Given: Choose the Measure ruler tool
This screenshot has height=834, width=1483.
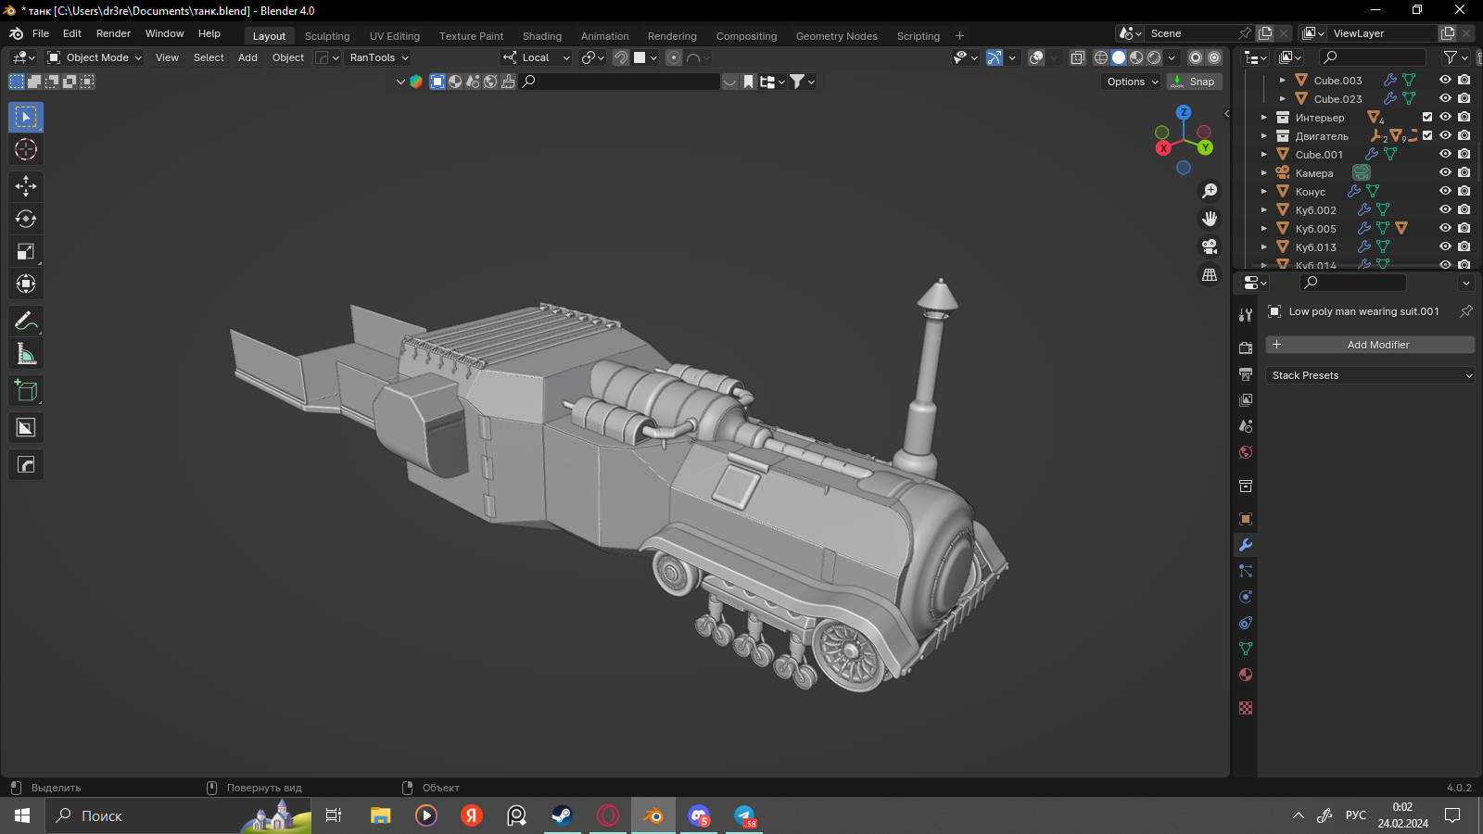Looking at the screenshot, I should pyautogui.click(x=26, y=354).
